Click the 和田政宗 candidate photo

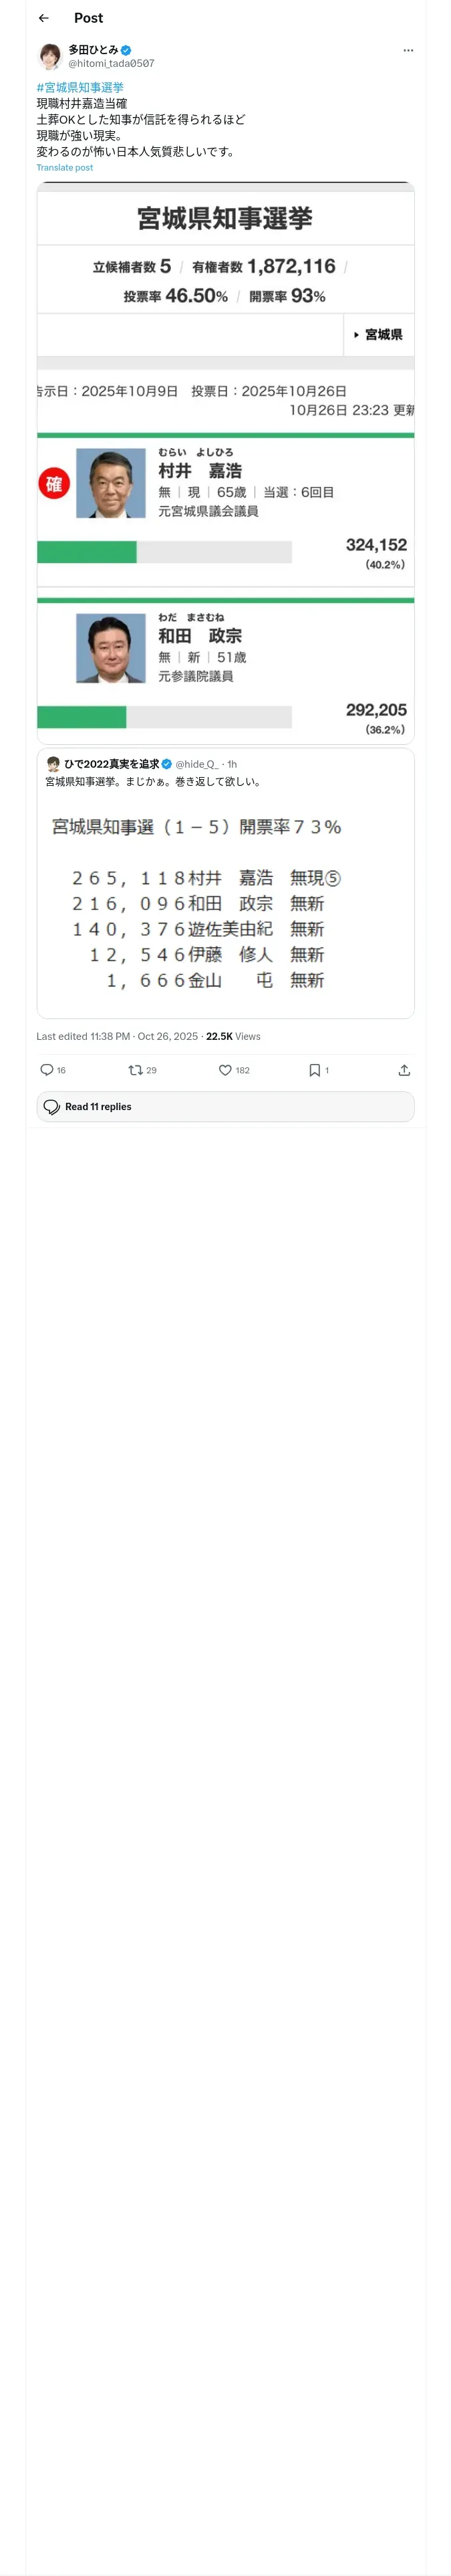tap(111, 649)
